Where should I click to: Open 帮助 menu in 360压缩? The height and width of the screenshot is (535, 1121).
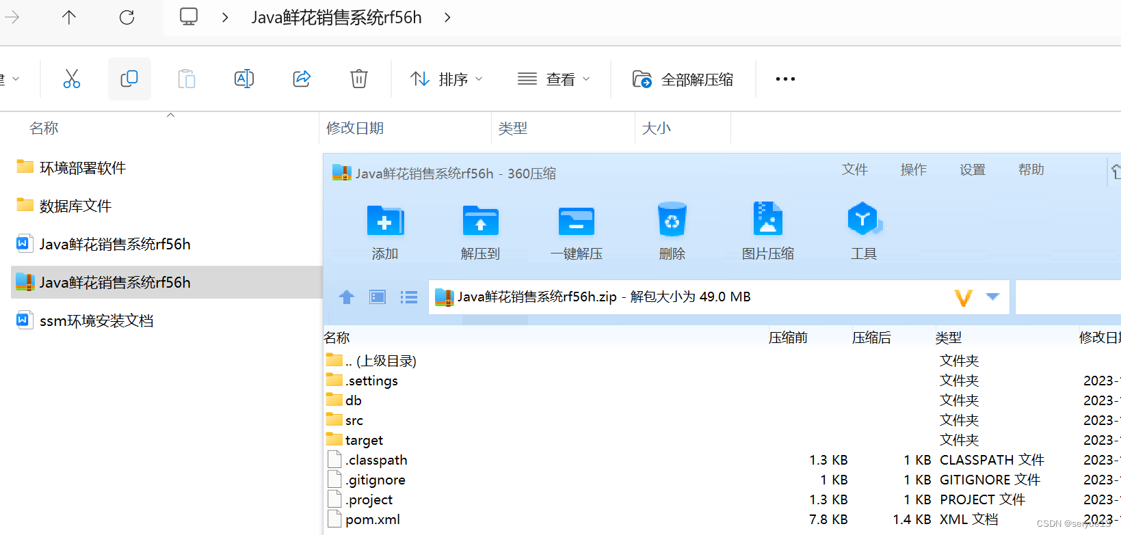click(x=1031, y=169)
